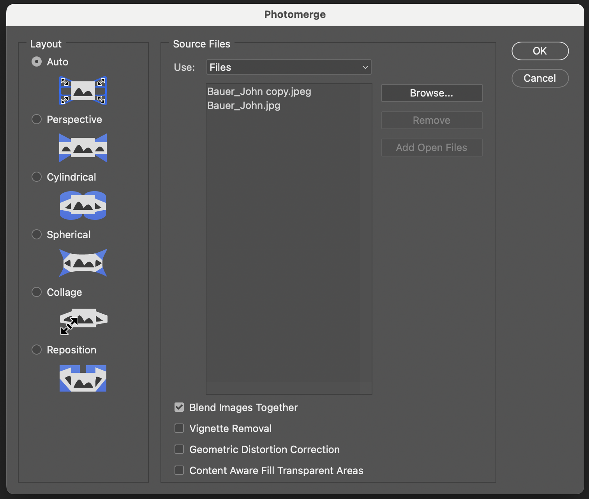The width and height of the screenshot is (589, 499).
Task: Dismiss dialog with Cancel button
Action: [540, 78]
